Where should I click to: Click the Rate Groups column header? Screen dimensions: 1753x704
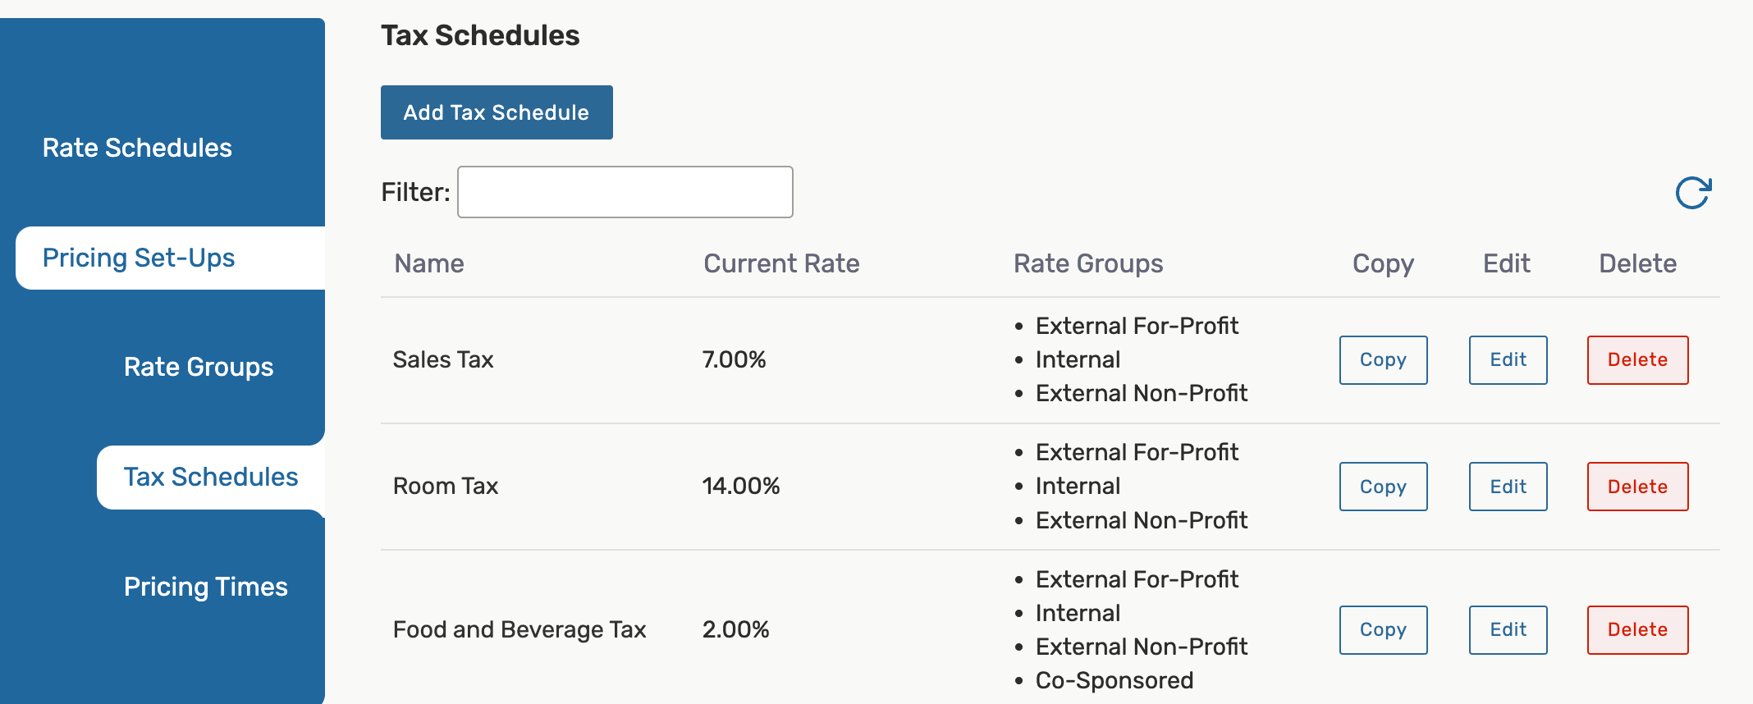click(x=1088, y=263)
